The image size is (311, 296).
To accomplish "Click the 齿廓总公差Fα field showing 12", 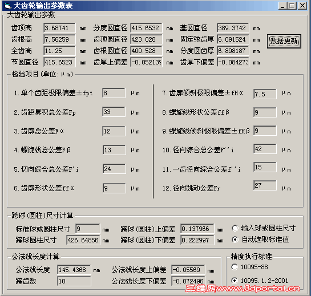I will (114, 131).
